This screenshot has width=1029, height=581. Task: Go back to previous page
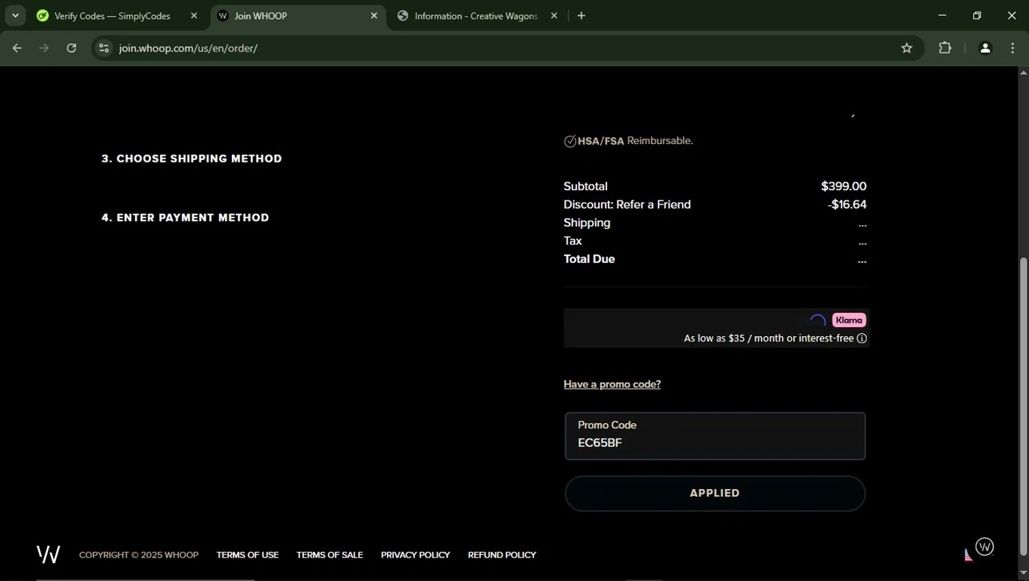(x=17, y=48)
